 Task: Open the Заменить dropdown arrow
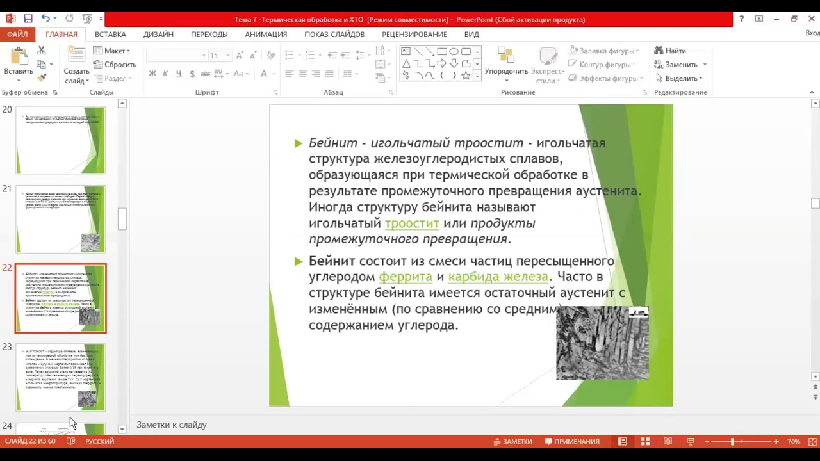click(x=705, y=65)
